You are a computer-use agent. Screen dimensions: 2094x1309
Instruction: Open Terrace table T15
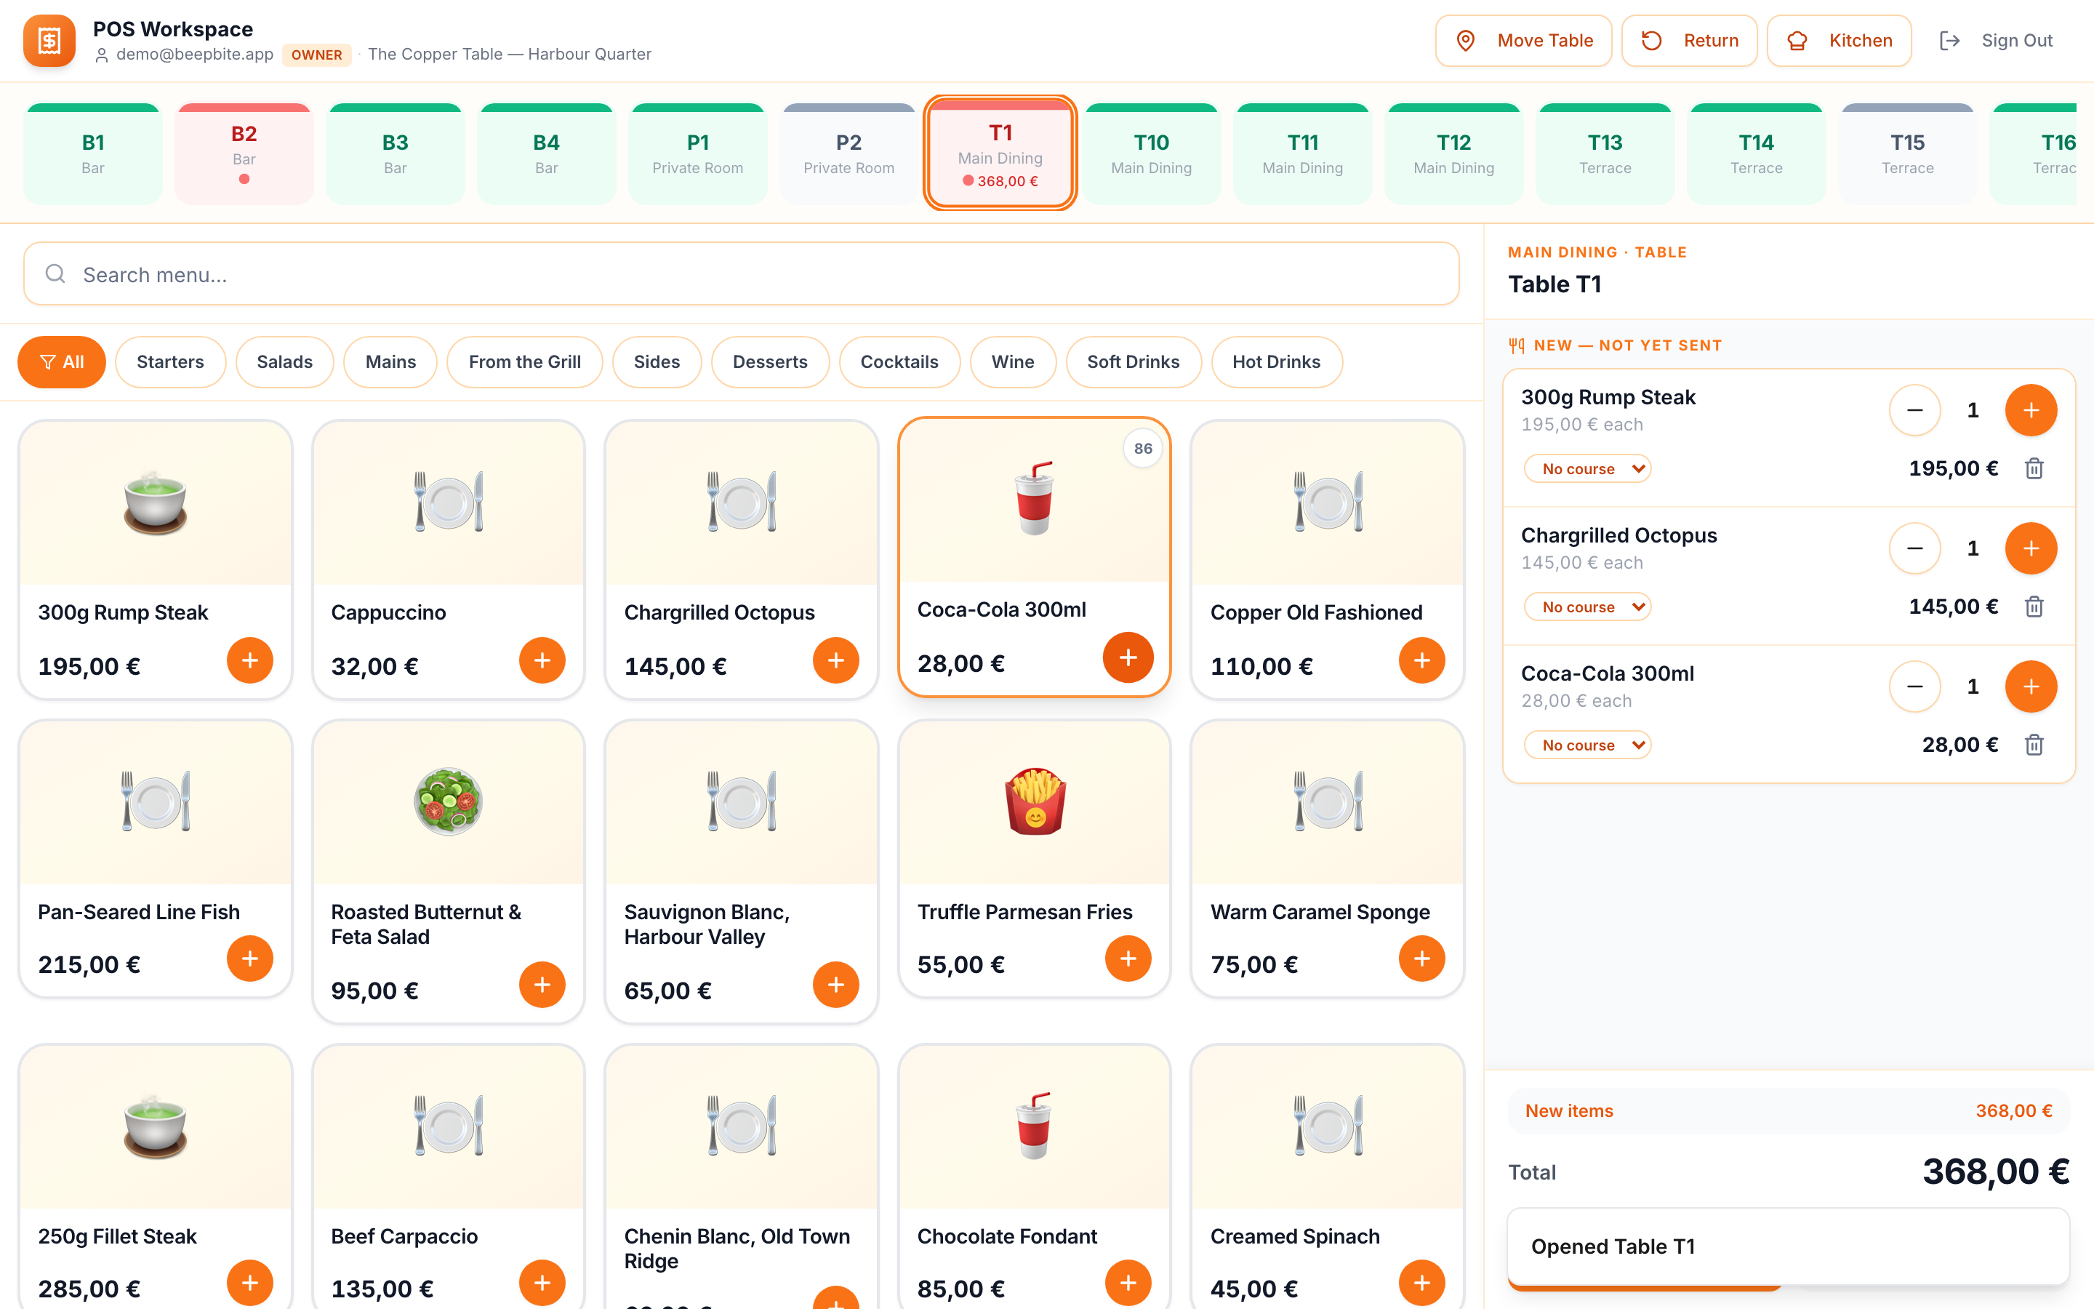click(1907, 153)
